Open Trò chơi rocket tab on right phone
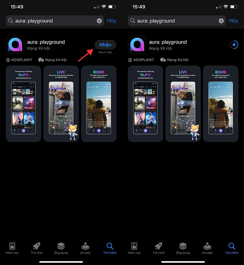 [x=159, y=248]
